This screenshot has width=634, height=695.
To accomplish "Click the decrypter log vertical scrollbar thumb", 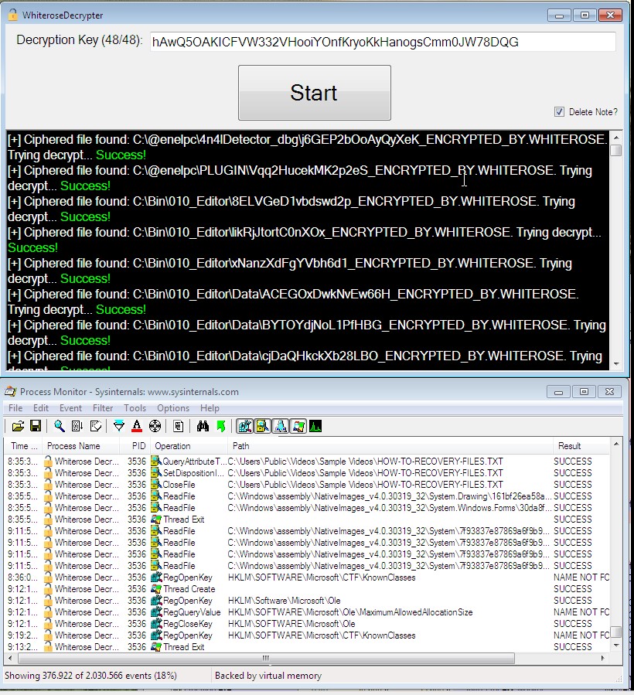I will pyautogui.click(x=615, y=151).
